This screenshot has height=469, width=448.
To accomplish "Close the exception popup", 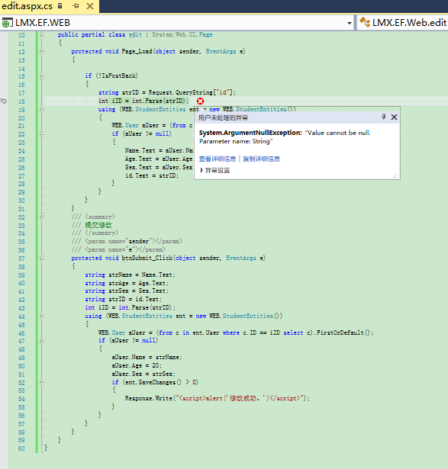I will click(394, 117).
